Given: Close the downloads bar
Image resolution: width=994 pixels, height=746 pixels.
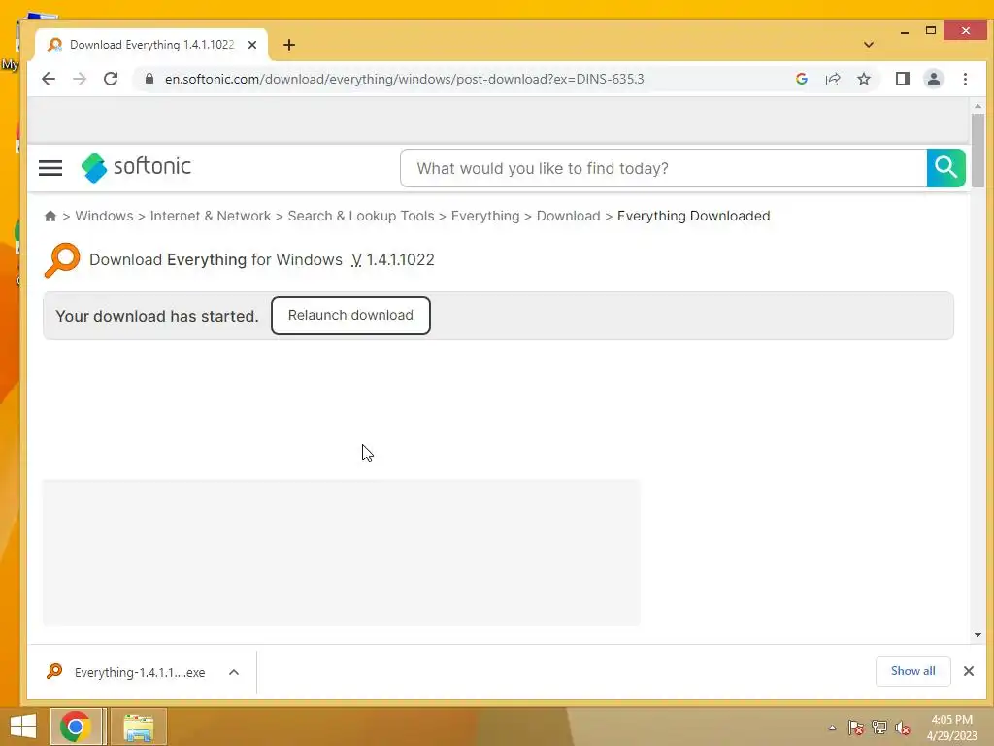Looking at the screenshot, I should click(x=969, y=671).
